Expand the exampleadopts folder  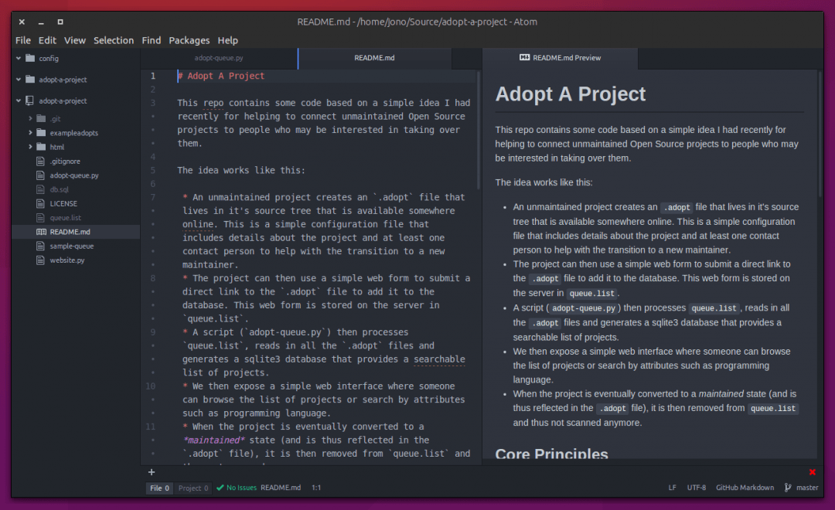(30, 133)
